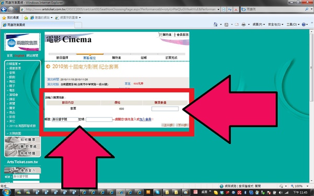Open the 安全性(S) menu
The width and height of the screenshot is (314, 196).
276,25
